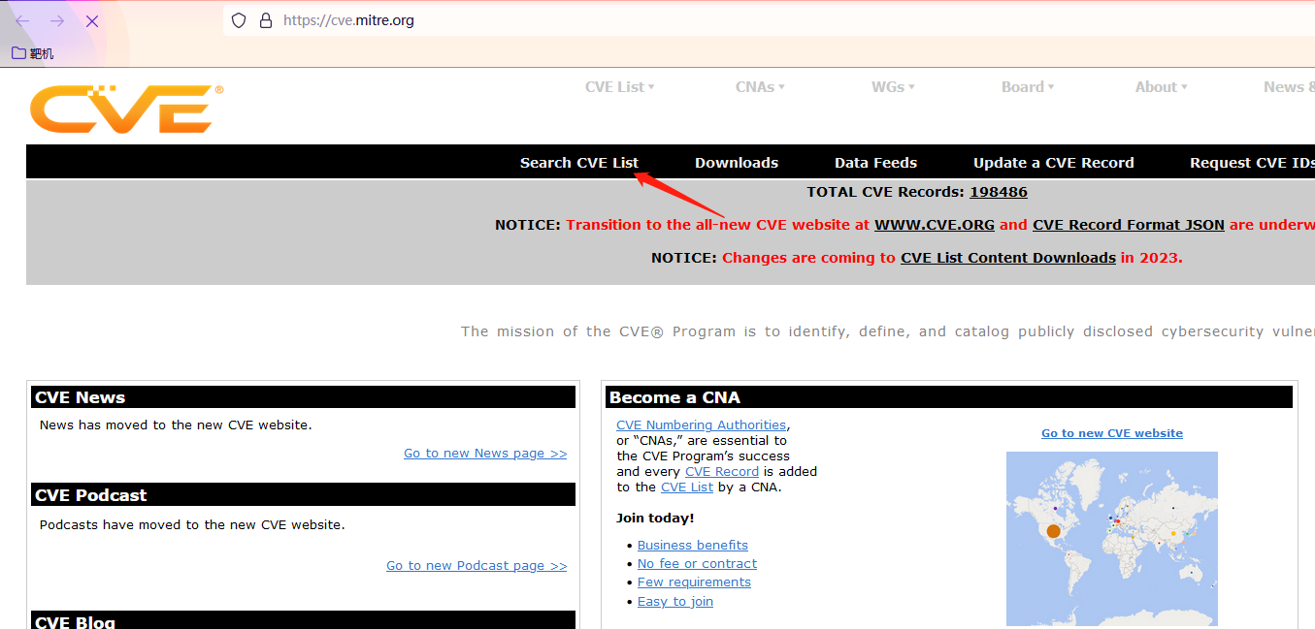
Task: Open Search CVE List in the black bar
Action: click(x=579, y=163)
